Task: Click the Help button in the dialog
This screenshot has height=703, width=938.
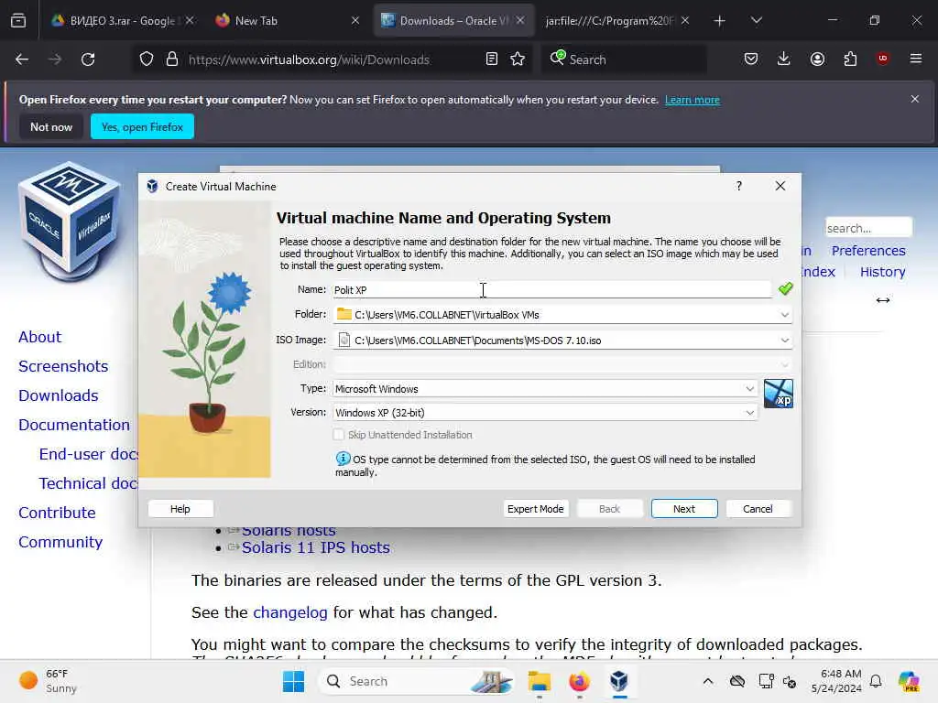Action: coord(180,509)
